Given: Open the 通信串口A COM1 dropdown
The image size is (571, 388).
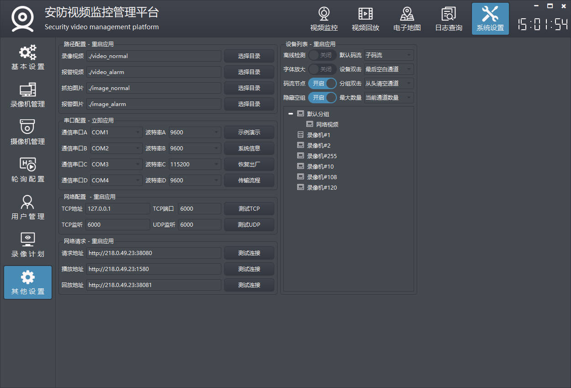Looking at the screenshot, I should coord(116,133).
